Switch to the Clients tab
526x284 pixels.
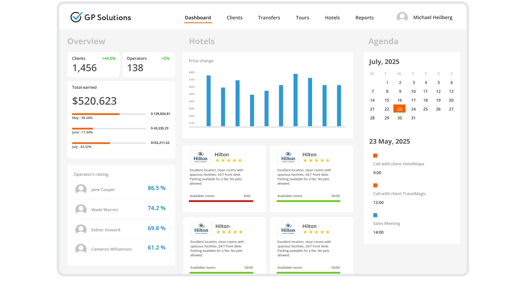click(234, 18)
